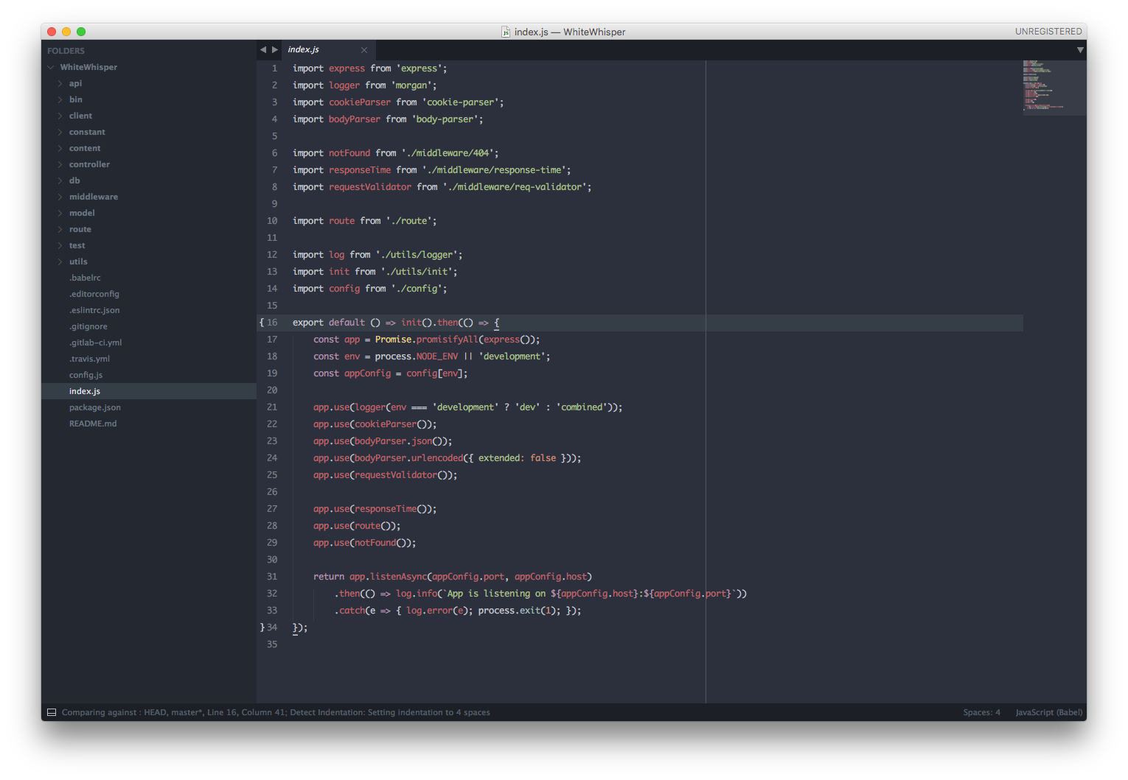Image resolution: width=1128 pixels, height=780 pixels.
Task: Open package.json in the sidebar
Action: (94, 407)
